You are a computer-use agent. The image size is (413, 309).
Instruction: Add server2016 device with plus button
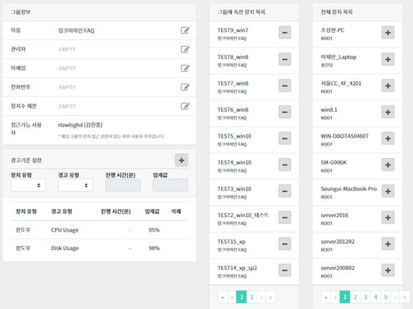coord(387,217)
